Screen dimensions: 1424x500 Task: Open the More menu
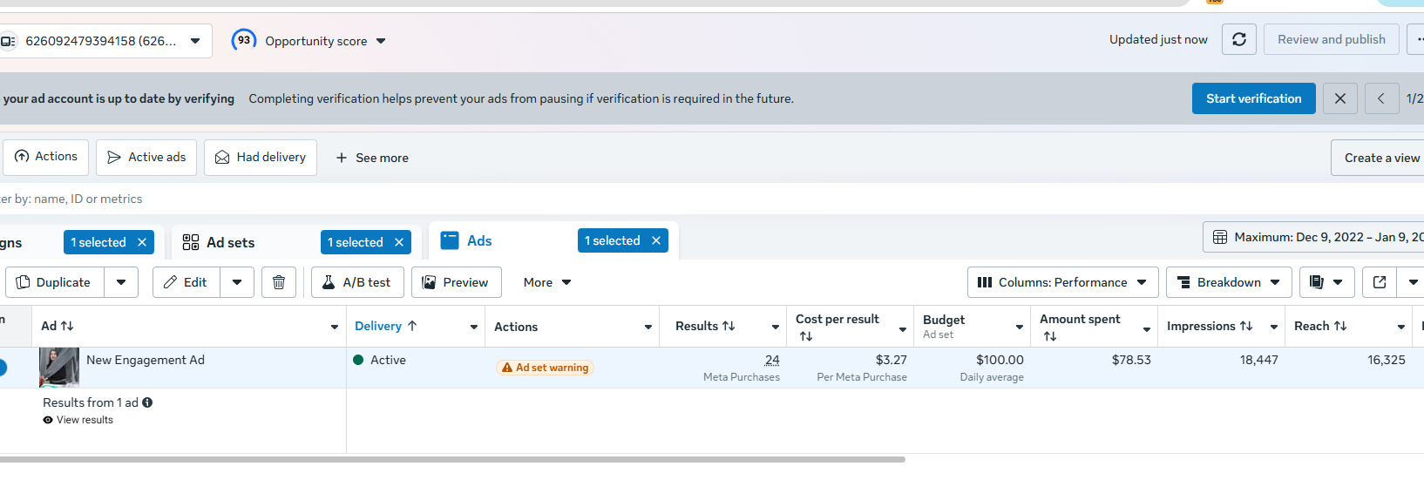[x=546, y=282]
